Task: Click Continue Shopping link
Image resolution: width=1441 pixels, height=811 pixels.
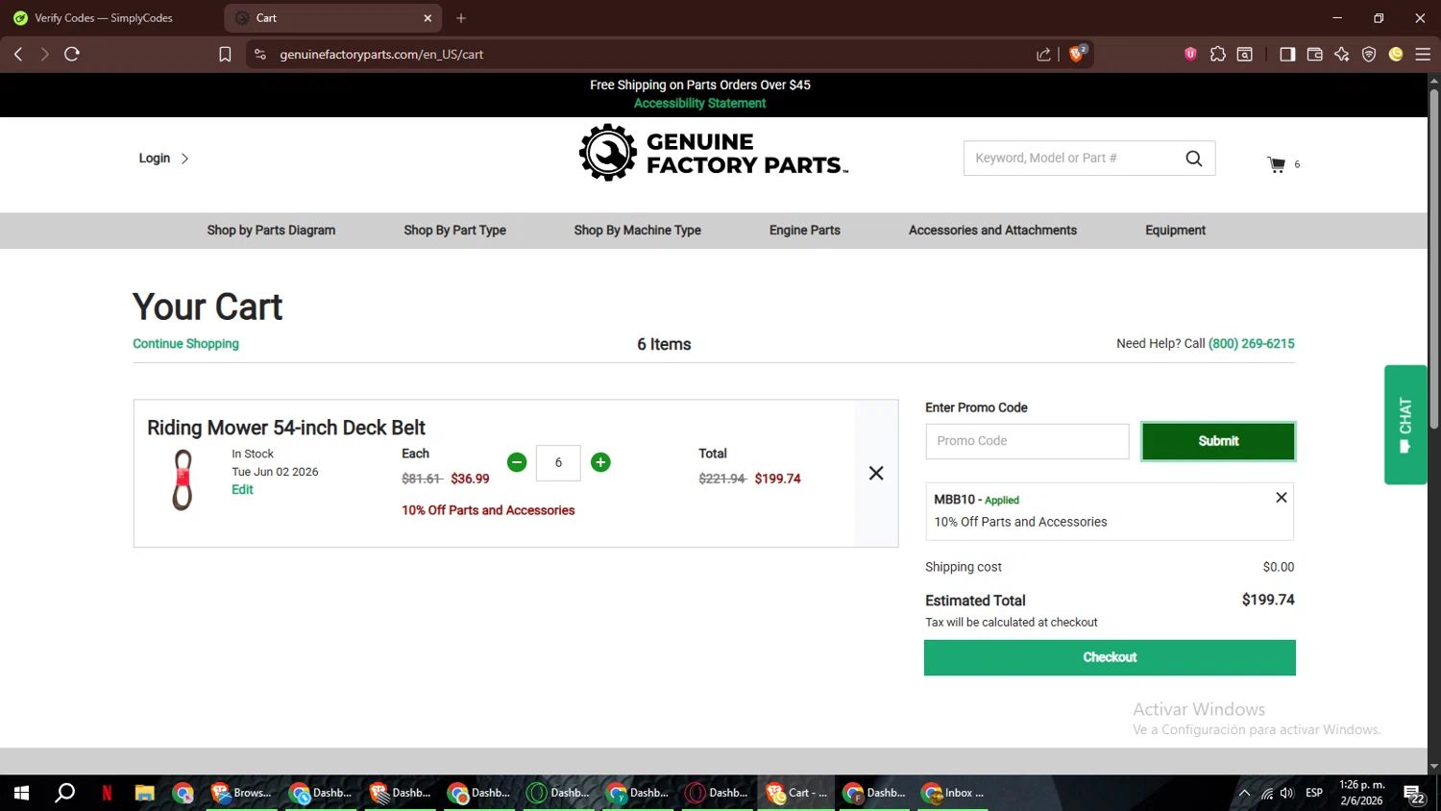Action: [185, 344]
